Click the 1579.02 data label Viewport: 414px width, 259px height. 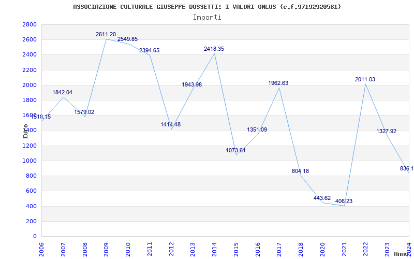click(84, 112)
